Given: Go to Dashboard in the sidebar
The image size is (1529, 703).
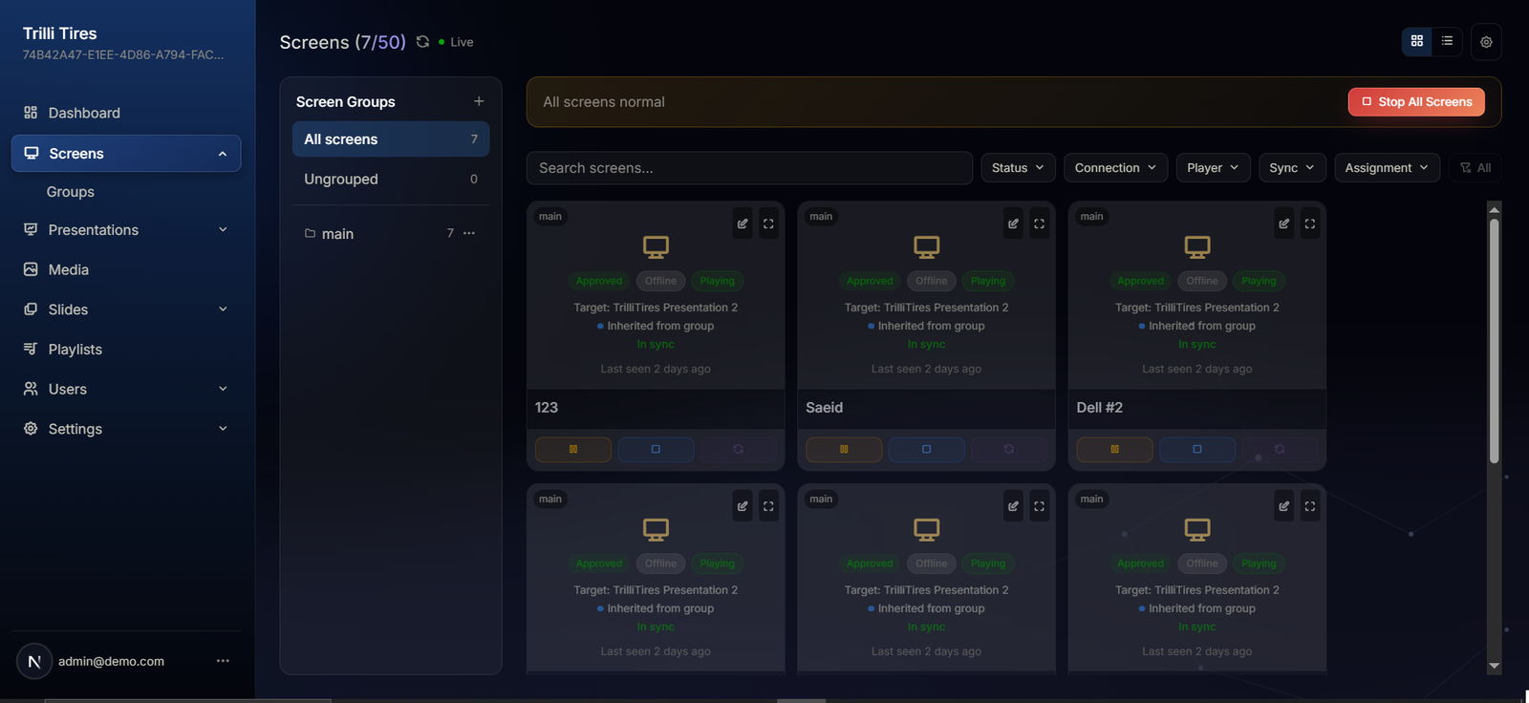Looking at the screenshot, I should point(126,113).
